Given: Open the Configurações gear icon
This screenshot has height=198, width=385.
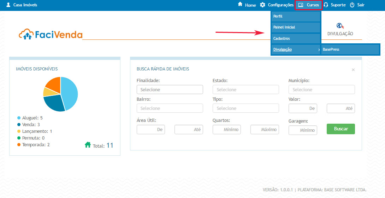Looking at the screenshot, I should 262,5.
